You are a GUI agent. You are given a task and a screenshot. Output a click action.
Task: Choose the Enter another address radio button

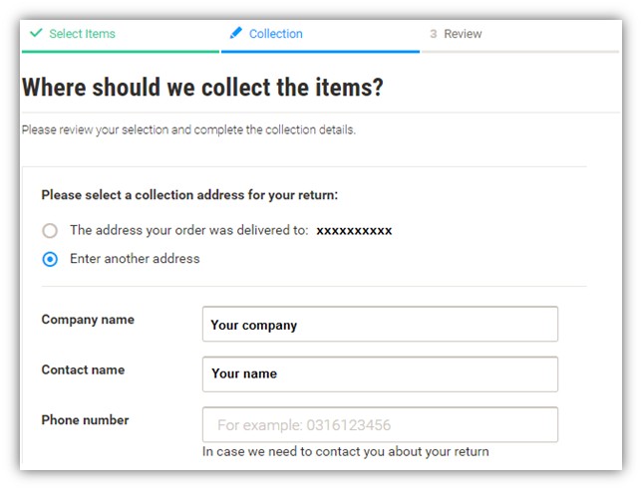[50, 259]
